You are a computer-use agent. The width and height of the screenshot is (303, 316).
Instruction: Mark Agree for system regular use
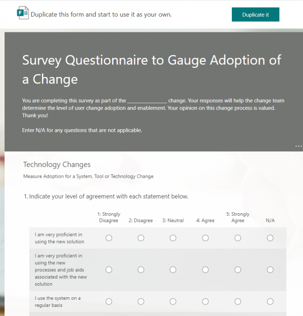pos(205,302)
